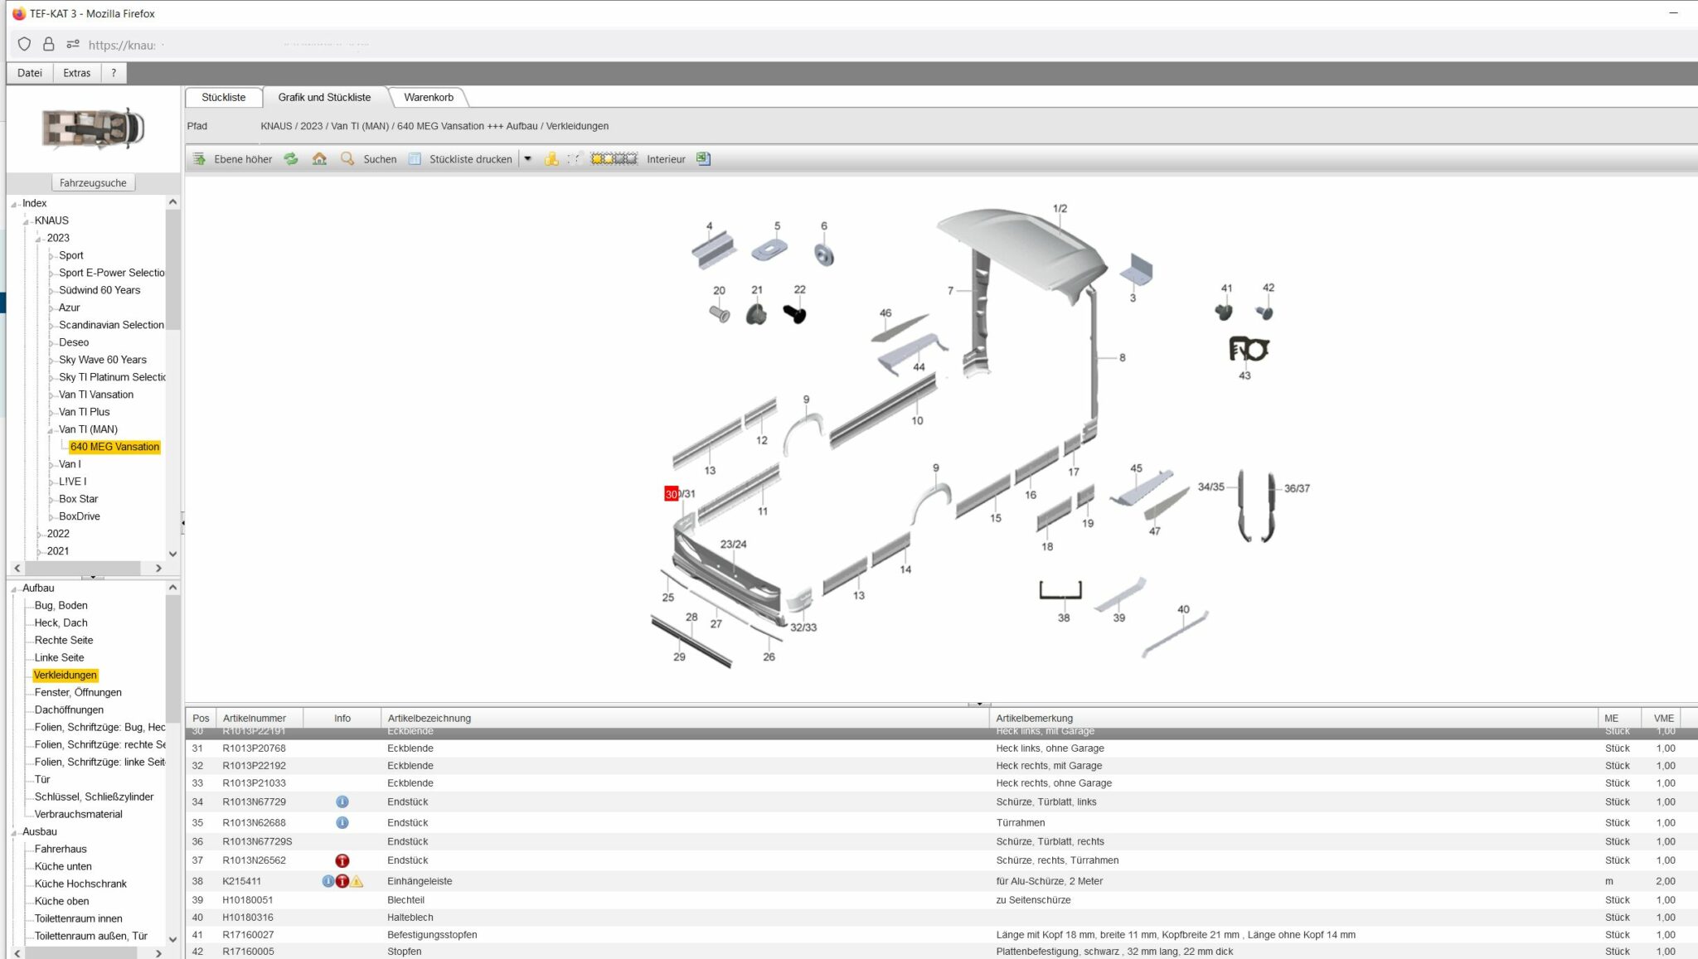Collapse the Van TI (MAN) node
1698x959 pixels.
pos(51,430)
